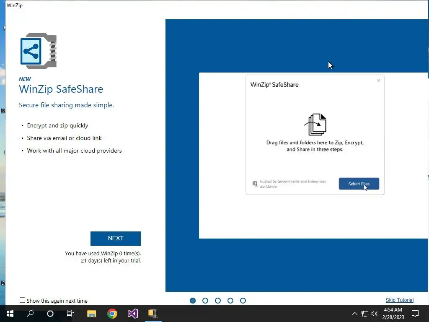Screen dimensions: 429x322
Task: Click the WinZip SafeShare logo icon
Action: [x=39, y=51]
